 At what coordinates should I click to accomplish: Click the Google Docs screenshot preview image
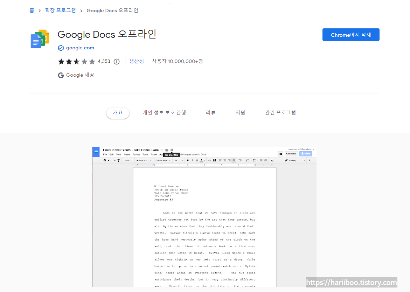coord(204,217)
